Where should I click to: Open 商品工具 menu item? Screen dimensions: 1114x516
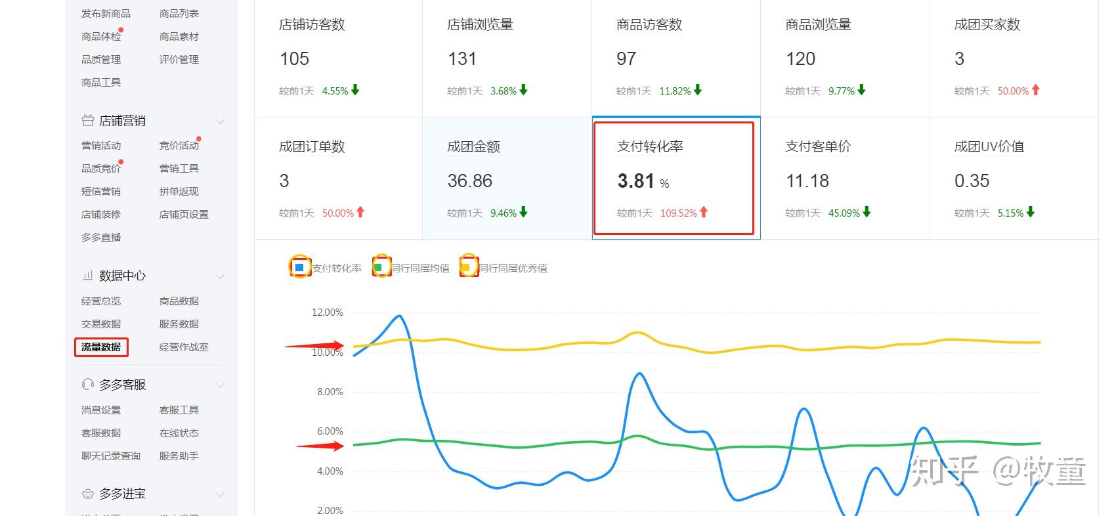(x=101, y=83)
